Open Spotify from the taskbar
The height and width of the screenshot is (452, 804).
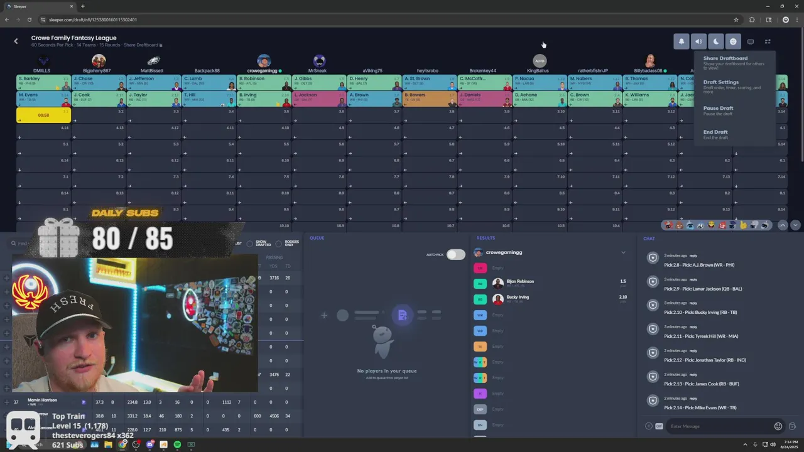(x=177, y=444)
